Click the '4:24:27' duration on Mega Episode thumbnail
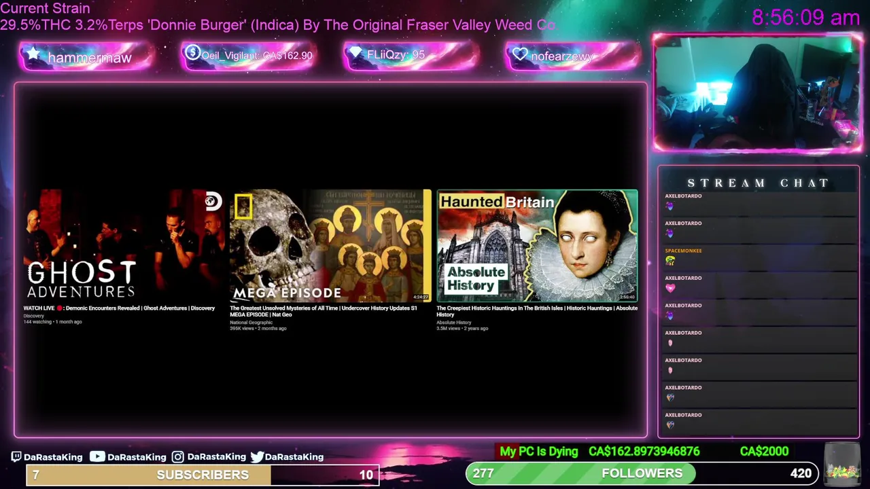870x489 pixels. pyautogui.click(x=421, y=297)
